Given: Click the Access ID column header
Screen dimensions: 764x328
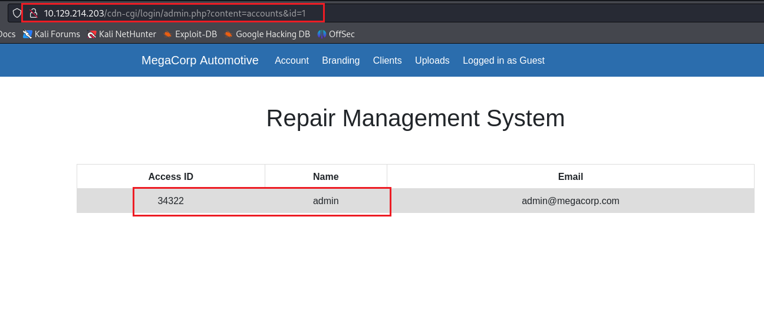Looking at the screenshot, I should point(171,176).
